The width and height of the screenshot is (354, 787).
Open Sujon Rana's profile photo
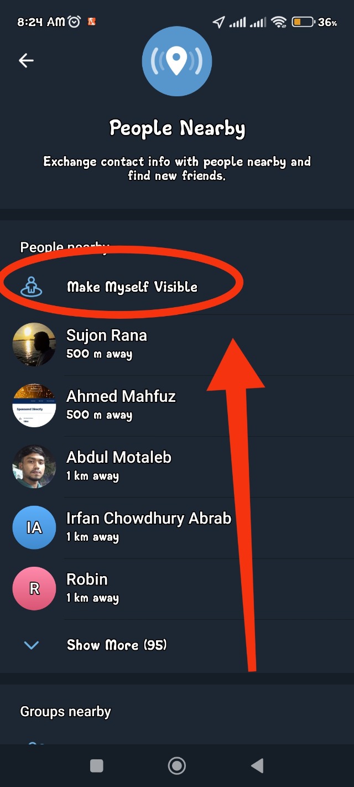[x=34, y=344]
